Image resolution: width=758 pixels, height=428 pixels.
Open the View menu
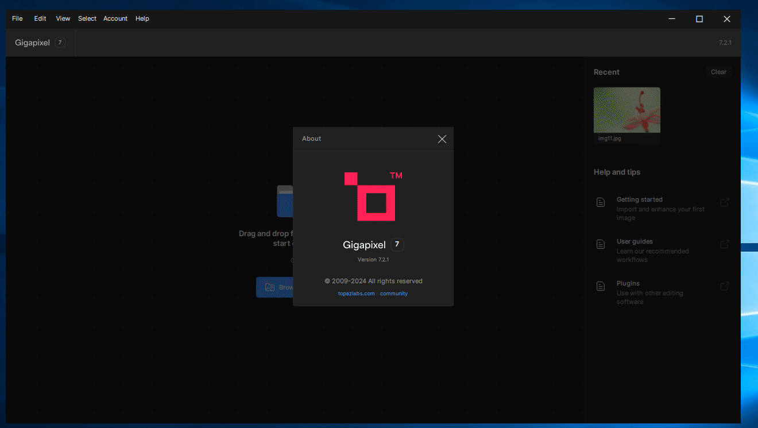point(63,18)
